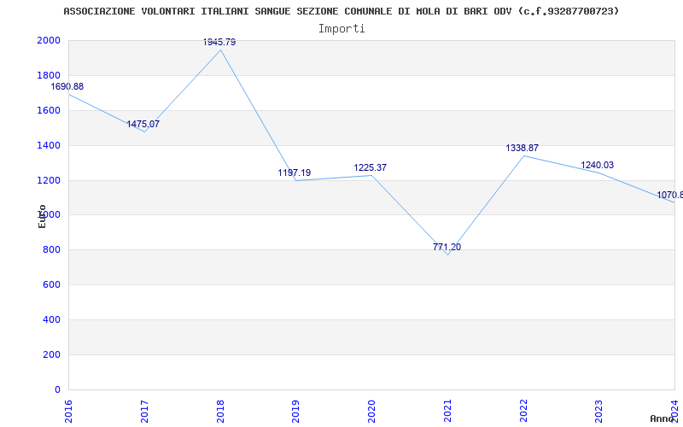Click the 1600 y-axis tick label

(49, 110)
